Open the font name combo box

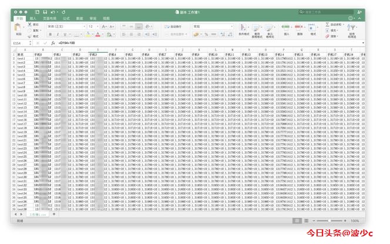click(66, 26)
